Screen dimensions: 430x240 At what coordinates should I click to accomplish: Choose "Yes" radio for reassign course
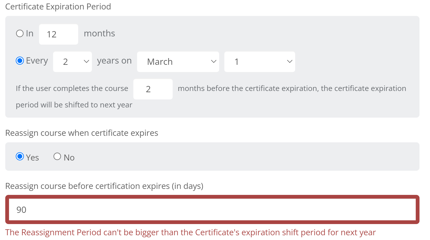pyautogui.click(x=20, y=157)
